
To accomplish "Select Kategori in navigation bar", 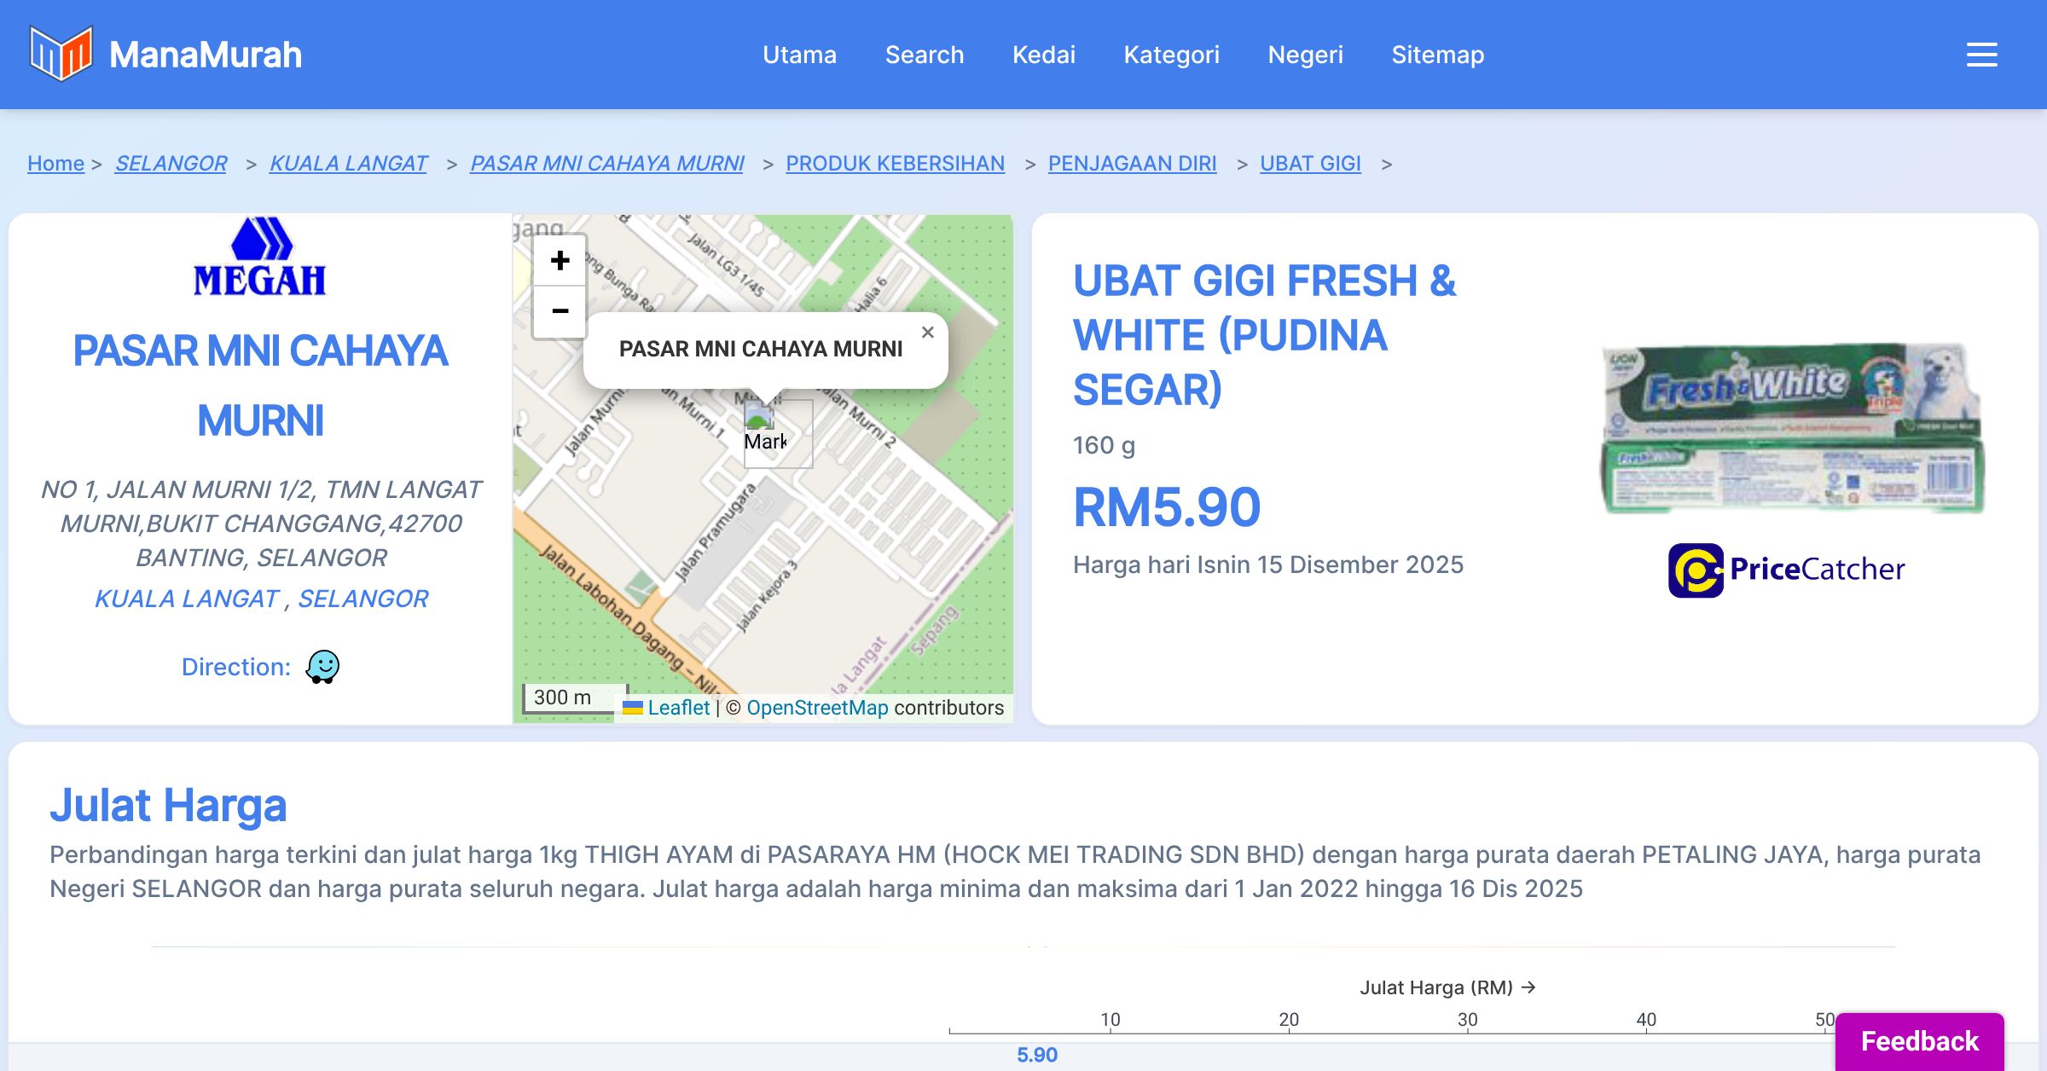I will 1171,55.
